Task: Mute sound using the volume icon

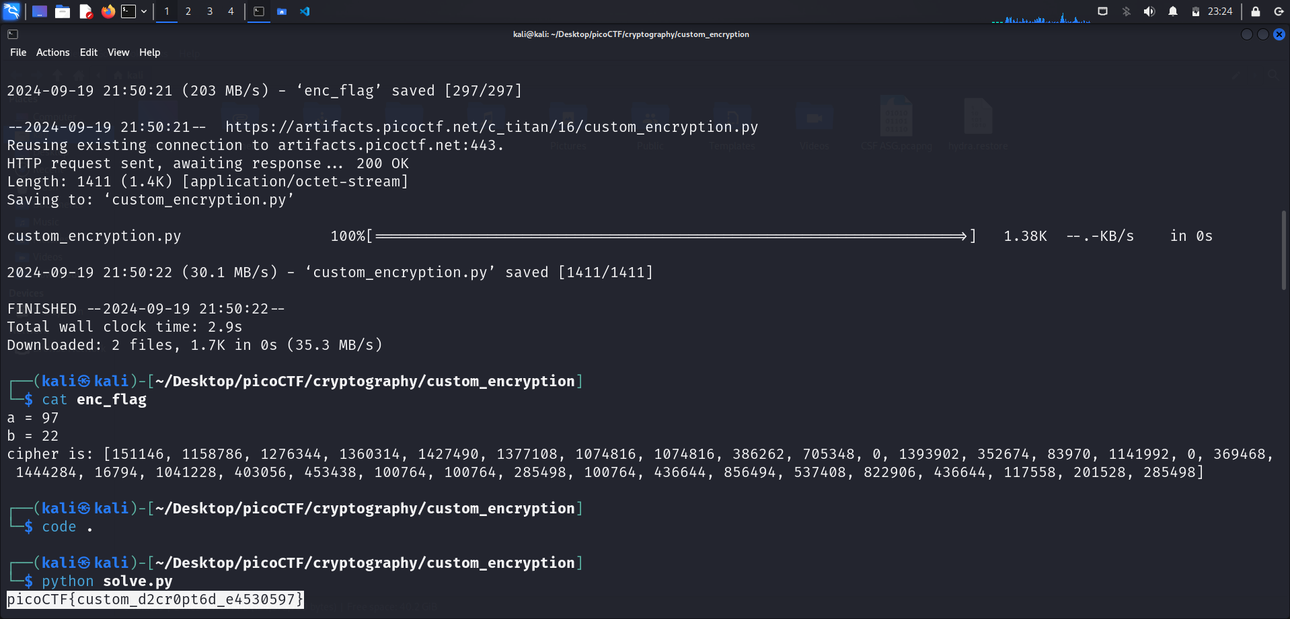Action: tap(1149, 11)
